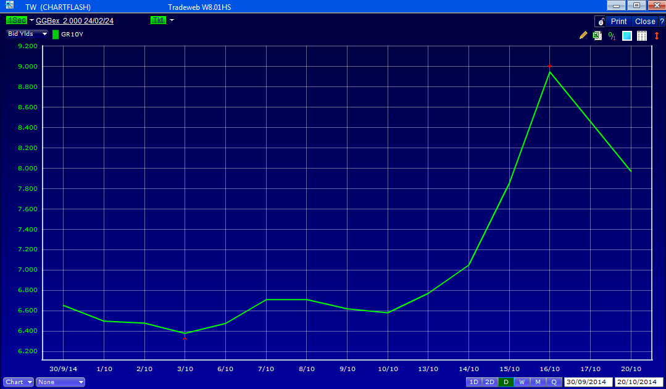Screen dimensions: 666x389
Task: Select the 1D period button
Action: pyautogui.click(x=473, y=382)
